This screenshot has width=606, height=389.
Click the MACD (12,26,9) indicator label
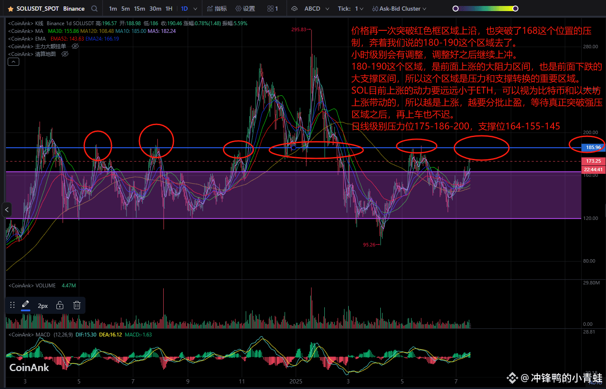pyautogui.click(x=54, y=334)
